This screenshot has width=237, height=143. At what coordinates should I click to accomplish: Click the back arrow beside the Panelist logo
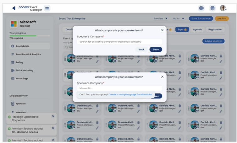point(14,8)
